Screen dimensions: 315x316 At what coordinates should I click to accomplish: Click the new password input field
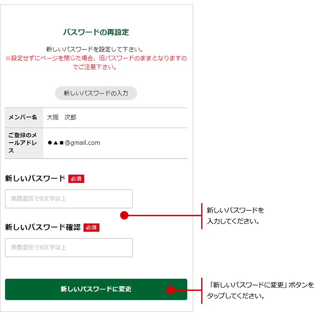(x=68, y=199)
